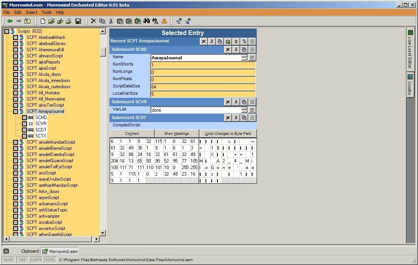
Task: Select SCPT amuletAundaeScript in the tree
Action: point(51,142)
